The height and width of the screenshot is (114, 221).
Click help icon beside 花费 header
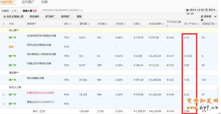140,24
